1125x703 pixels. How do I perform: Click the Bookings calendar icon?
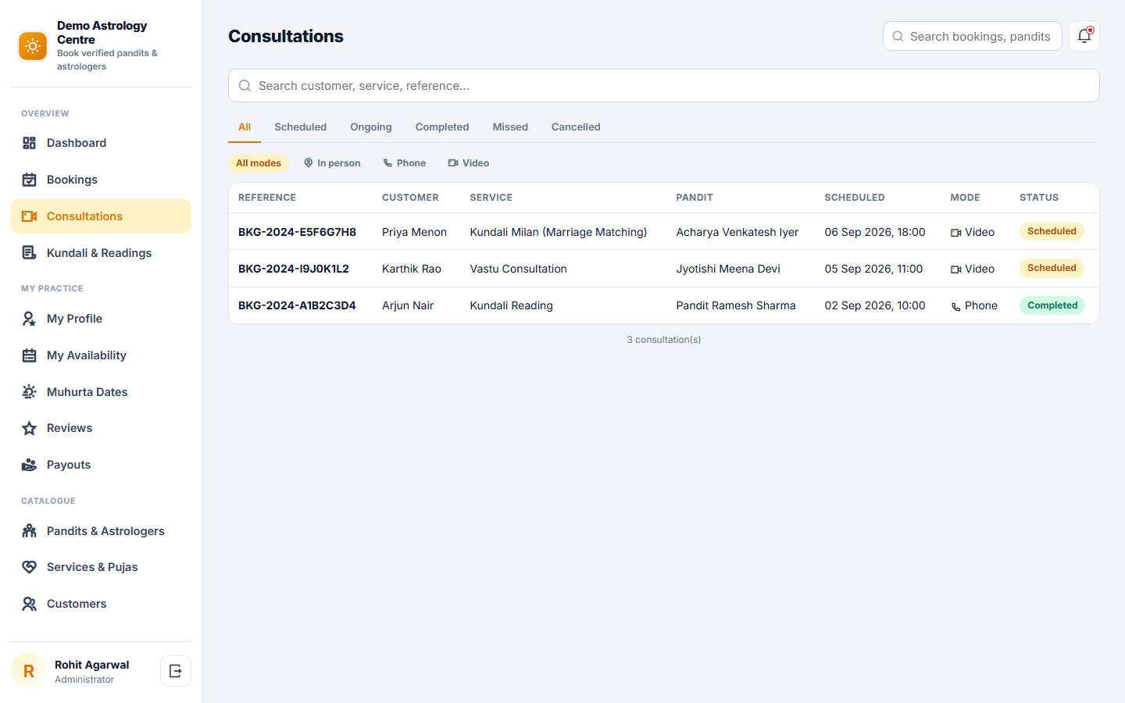30,180
